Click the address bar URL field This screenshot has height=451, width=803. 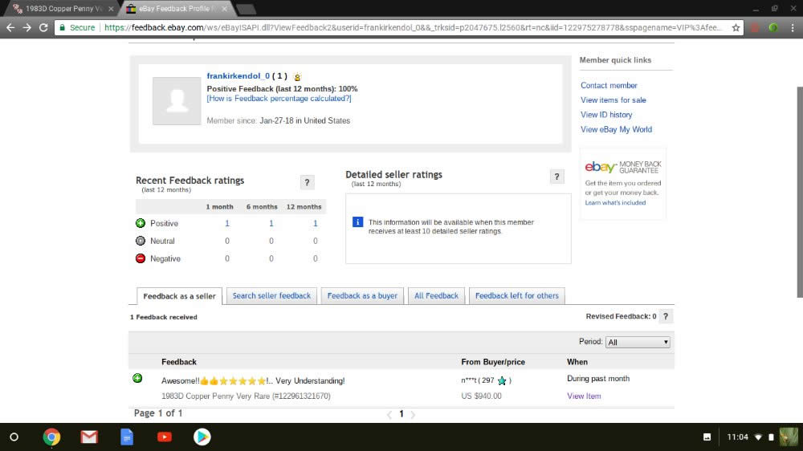tap(412, 27)
